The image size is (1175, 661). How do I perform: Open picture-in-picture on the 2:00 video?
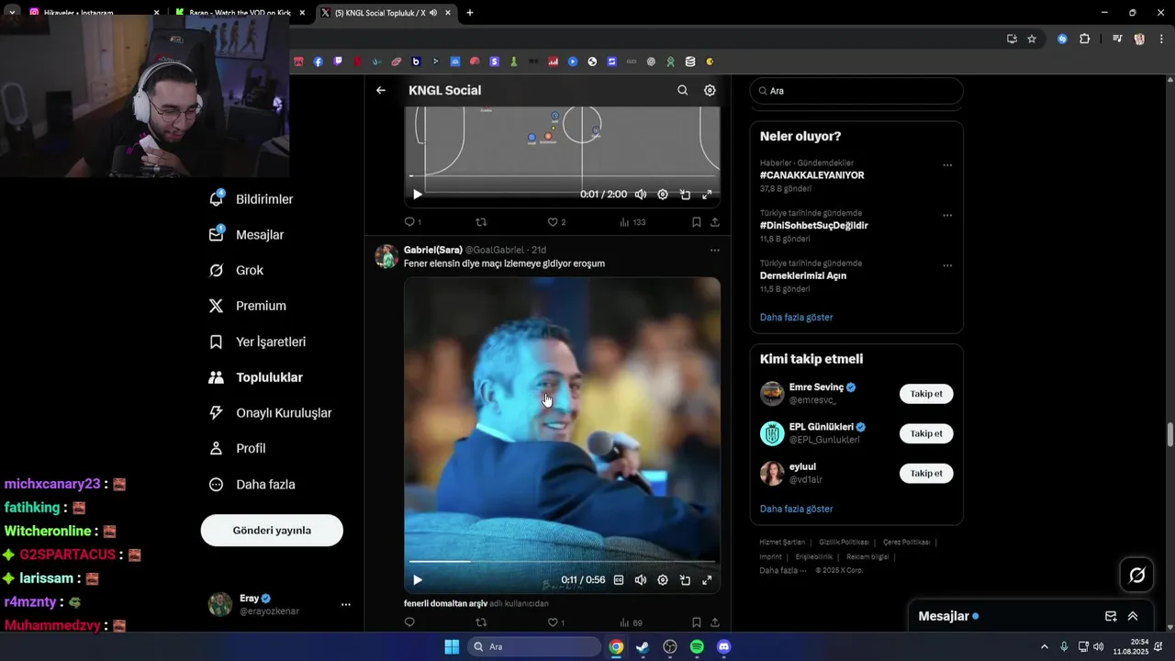pyautogui.click(x=685, y=195)
